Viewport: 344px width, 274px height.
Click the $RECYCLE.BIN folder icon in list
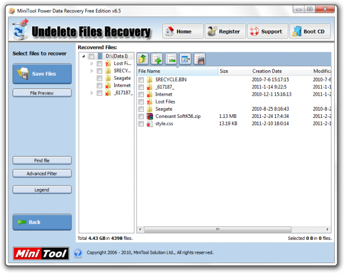pyautogui.click(x=149, y=79)
